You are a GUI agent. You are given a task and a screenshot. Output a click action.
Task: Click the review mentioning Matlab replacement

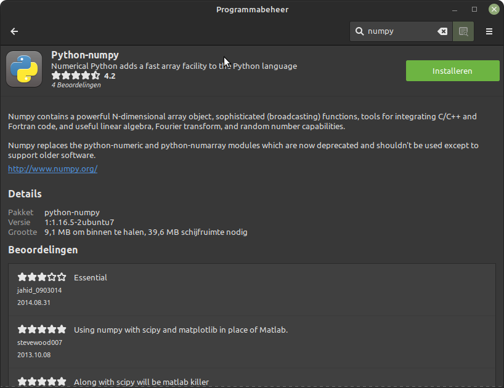coord(181,330)
